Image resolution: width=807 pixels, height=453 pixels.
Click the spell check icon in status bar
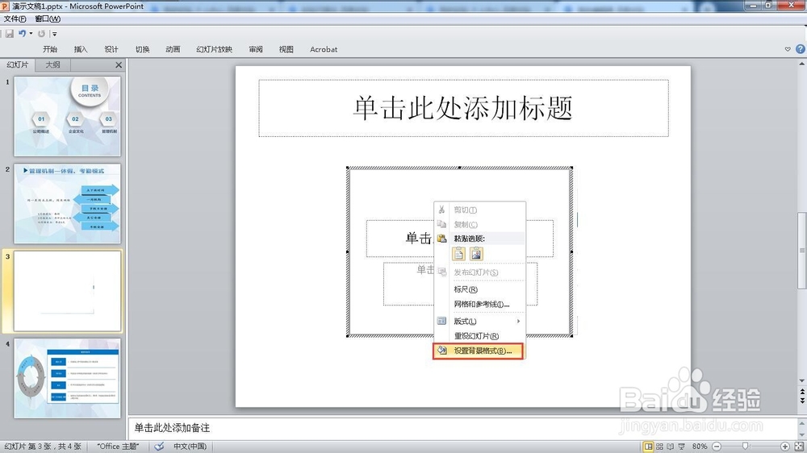(159, 447)
